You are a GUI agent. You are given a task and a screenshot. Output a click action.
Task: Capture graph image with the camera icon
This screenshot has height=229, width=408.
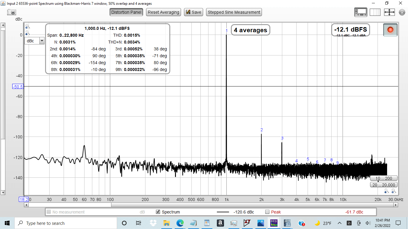pos(12,12)
